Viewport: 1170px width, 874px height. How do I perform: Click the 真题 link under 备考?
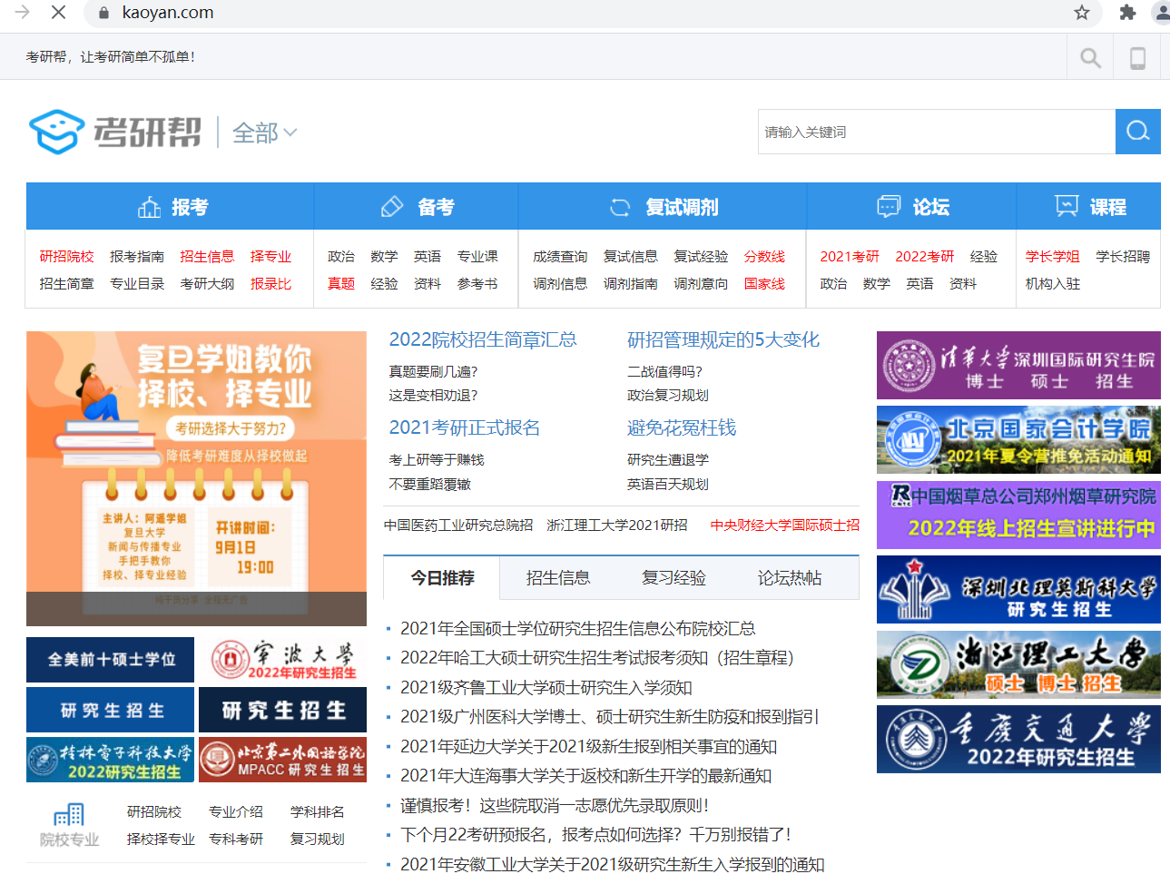pyautogui.click(x=341, y=284)
